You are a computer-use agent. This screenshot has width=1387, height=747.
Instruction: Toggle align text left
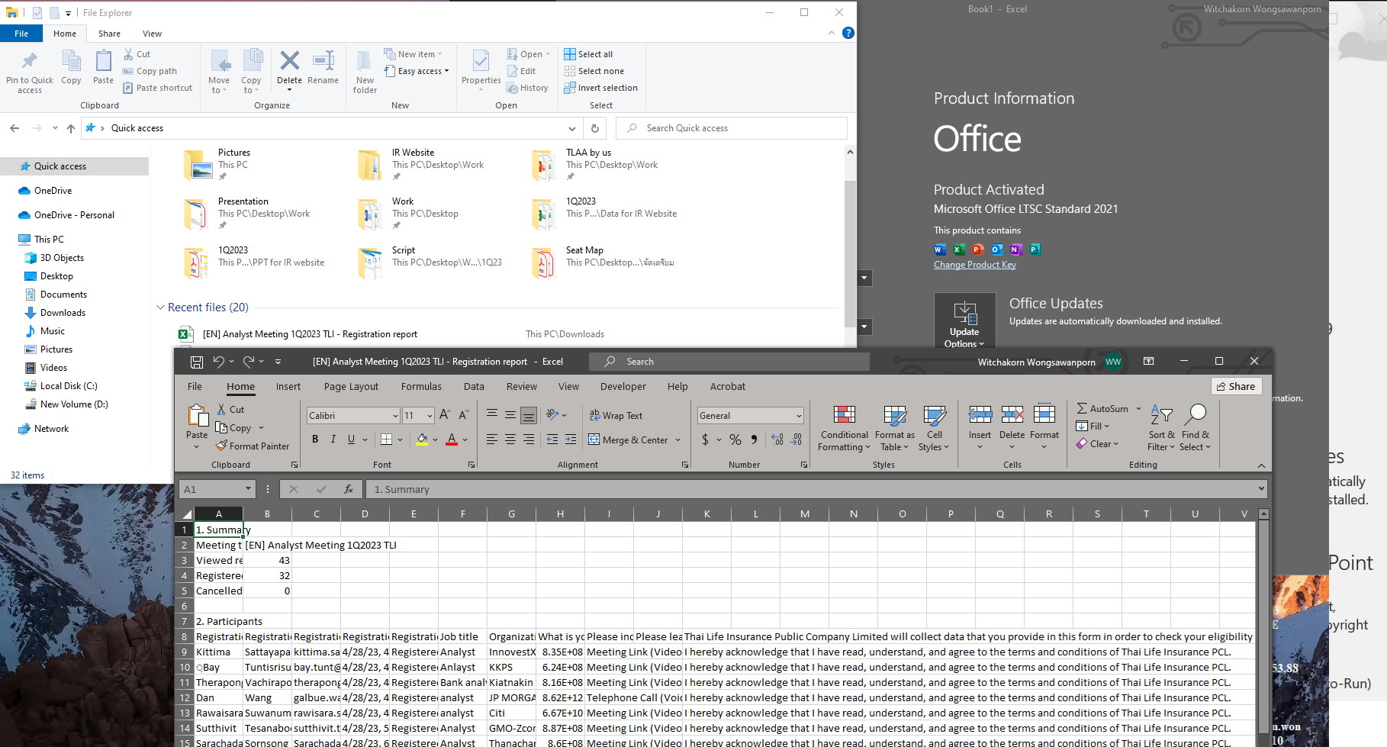pos(492,440)
